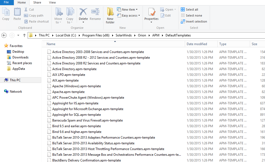Open the New item dropdown
This screenshot has height=162, width=265.
tap(127, 10)
